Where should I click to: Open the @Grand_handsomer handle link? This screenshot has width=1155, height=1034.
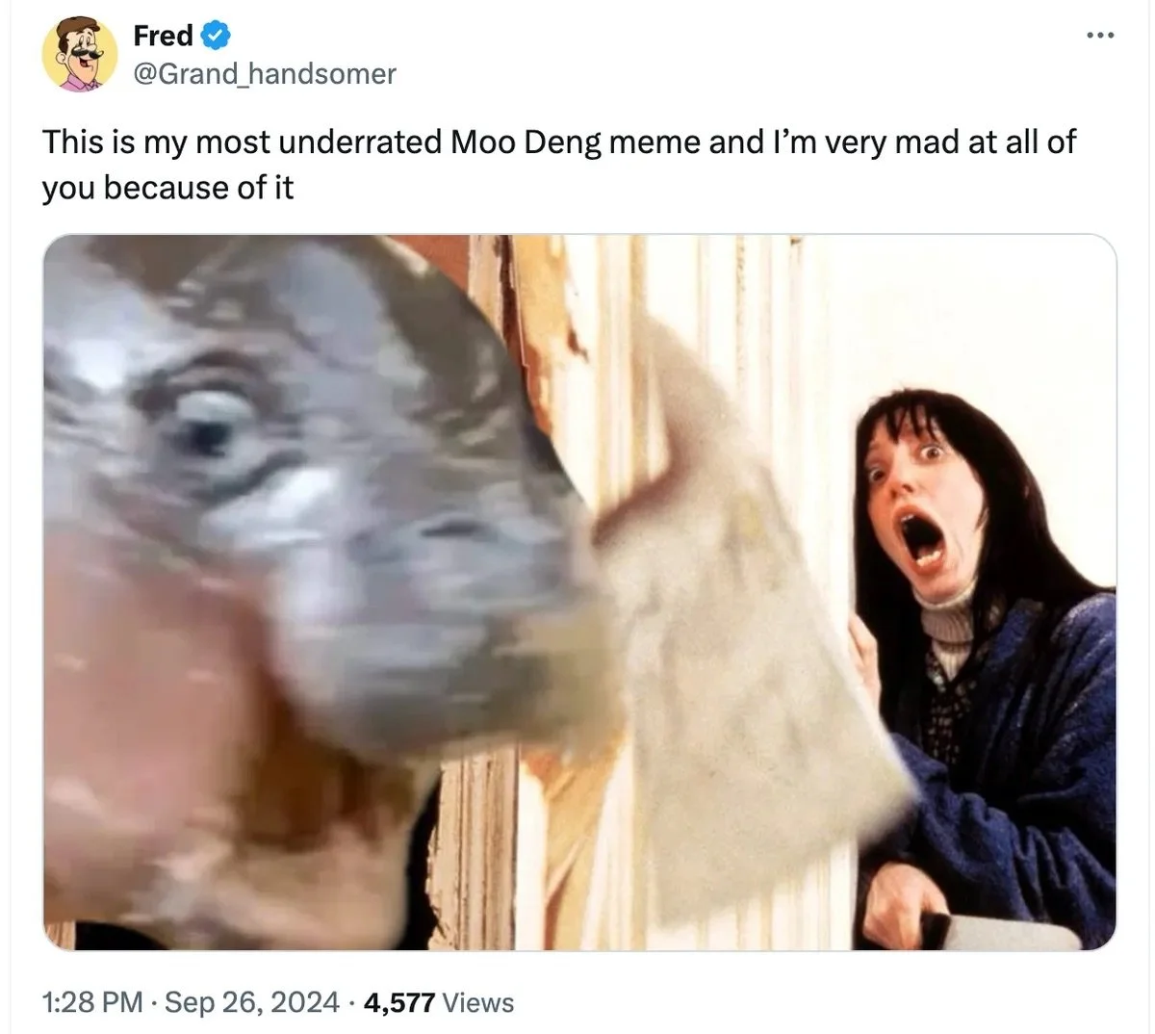[265, 73]
